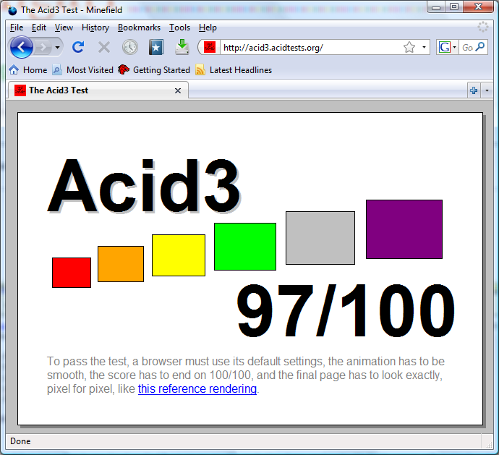Click the purple square on the page
The height and width of the screenshot is (455, 499).
click(x=404, y=229)
